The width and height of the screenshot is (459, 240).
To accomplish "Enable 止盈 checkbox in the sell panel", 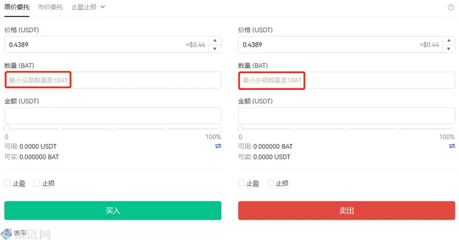I will coord(241,183).
